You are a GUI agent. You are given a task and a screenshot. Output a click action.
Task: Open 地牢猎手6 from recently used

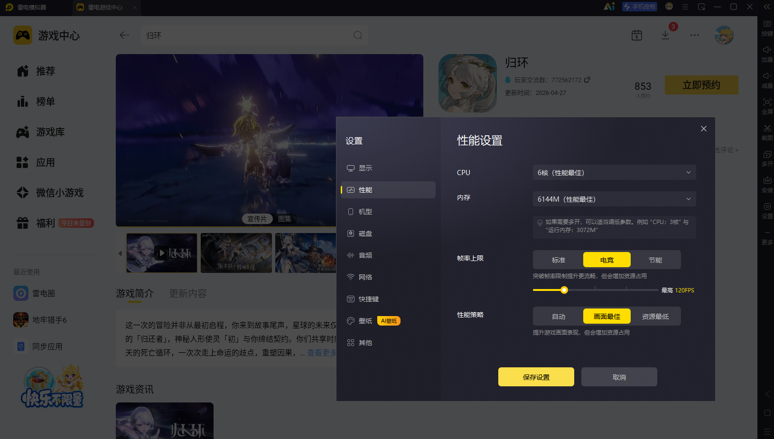(40, 320)
